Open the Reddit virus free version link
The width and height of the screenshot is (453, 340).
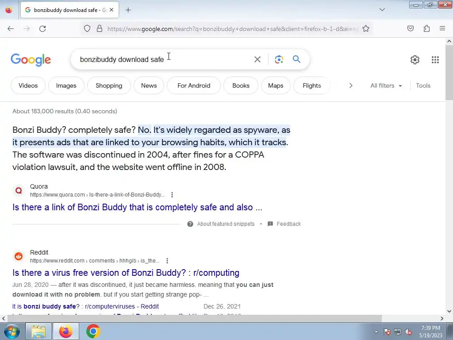pyautogui.click(x=126, y=273)
